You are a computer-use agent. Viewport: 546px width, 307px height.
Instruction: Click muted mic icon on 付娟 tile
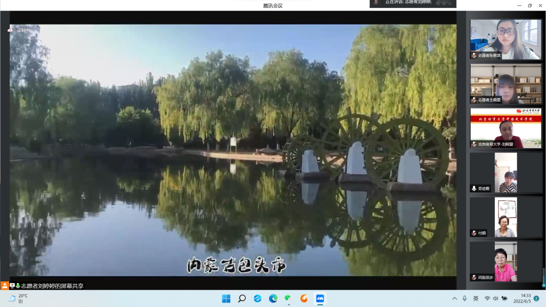click(474, 233)
